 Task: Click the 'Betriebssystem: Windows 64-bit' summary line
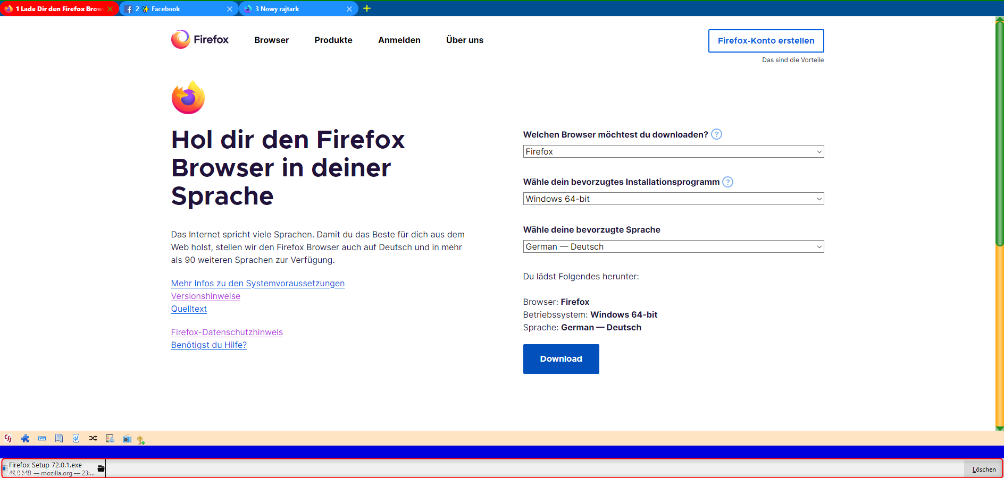click(590, 315)
